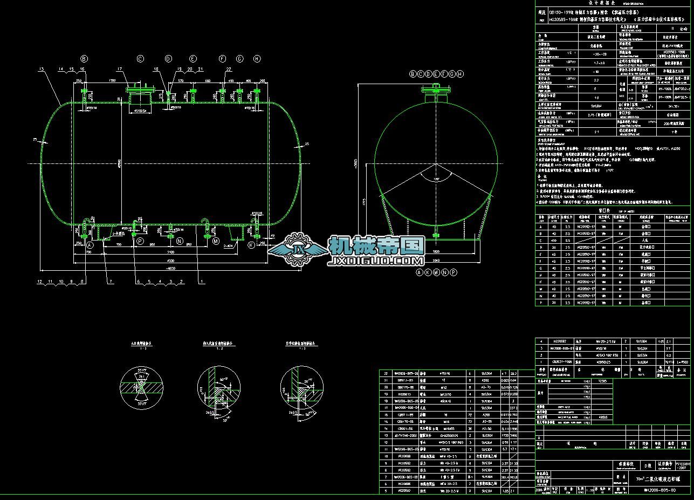Select circled marker P under the shell
694x500 pixels.
(140, 242)
